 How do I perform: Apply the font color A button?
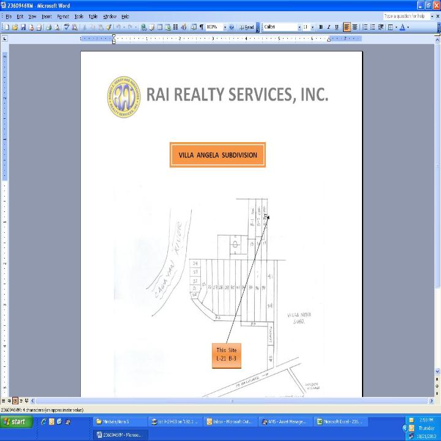point(402,28)
